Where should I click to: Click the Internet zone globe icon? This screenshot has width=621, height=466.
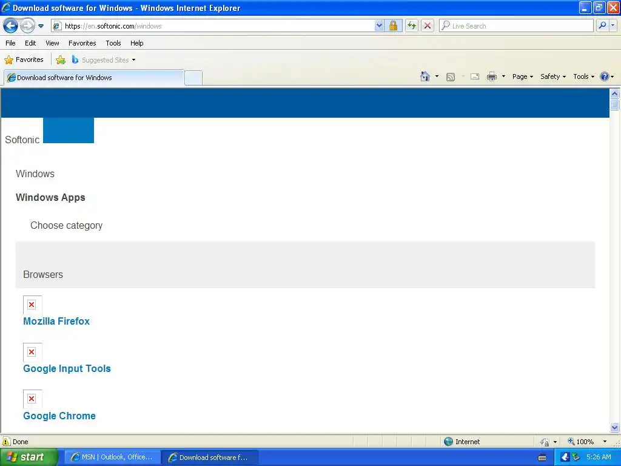pos(448,442)
